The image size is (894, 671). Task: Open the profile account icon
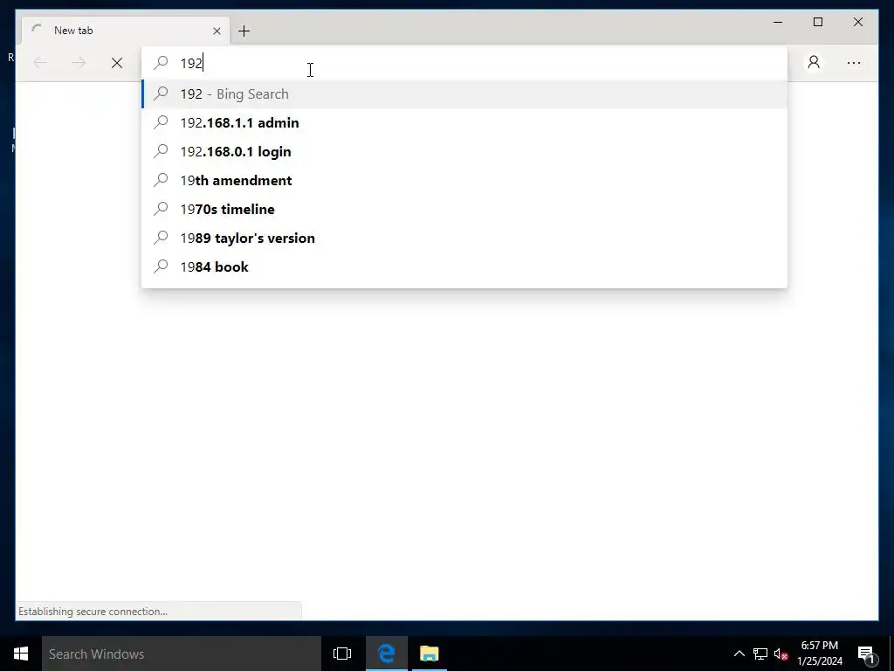(814, 62)
